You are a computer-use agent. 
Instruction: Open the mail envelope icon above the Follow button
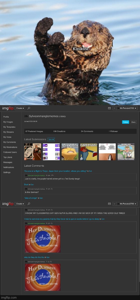[x=109, y=108]
